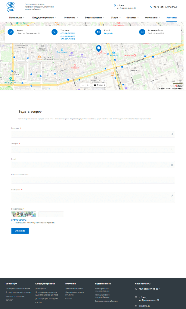Open footer Для промышленных объектов link
Image resolution: width=186 pixels, height=309 pixels.
[75, 294]
